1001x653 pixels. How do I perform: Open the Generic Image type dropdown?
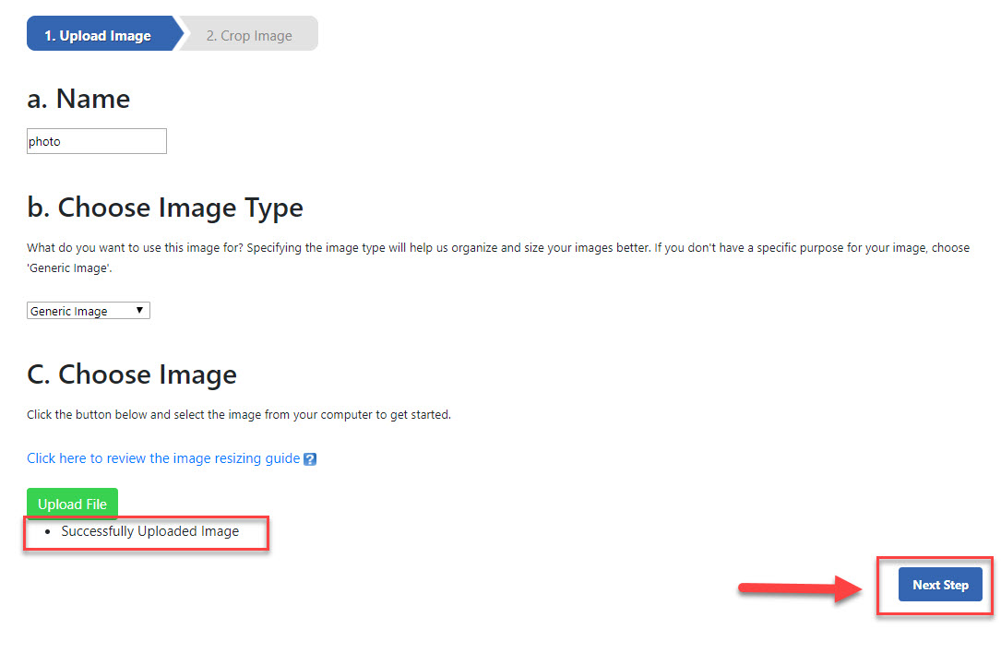click(x=88, y=311)
